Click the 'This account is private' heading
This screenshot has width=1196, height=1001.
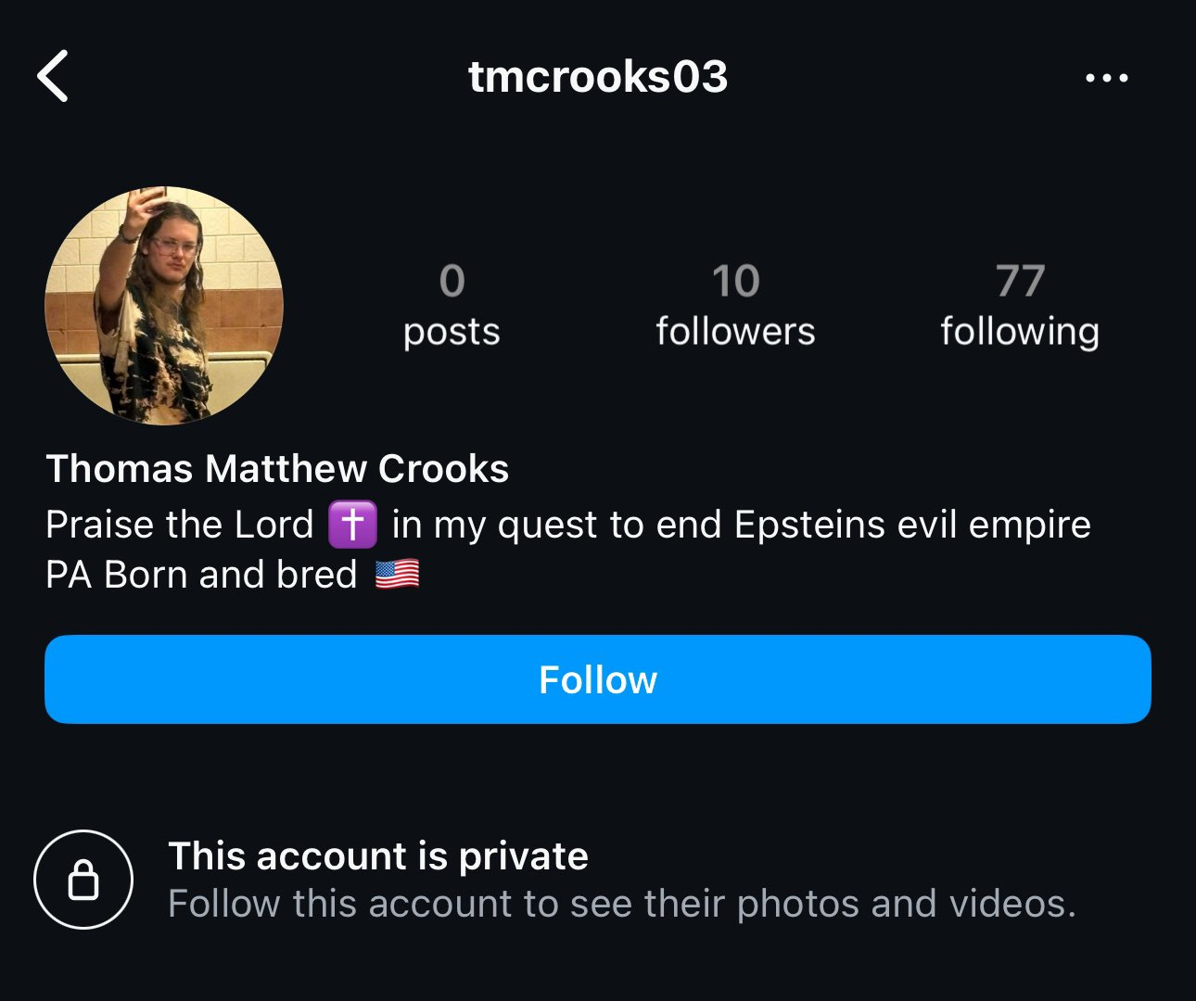pos(377,856)
